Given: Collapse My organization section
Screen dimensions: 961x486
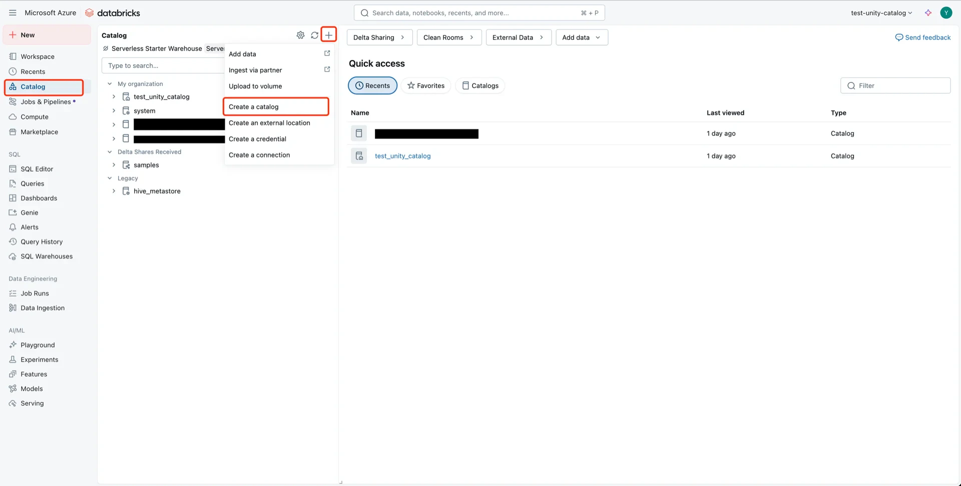Looking at the screenshot, I should click(110, 83).
